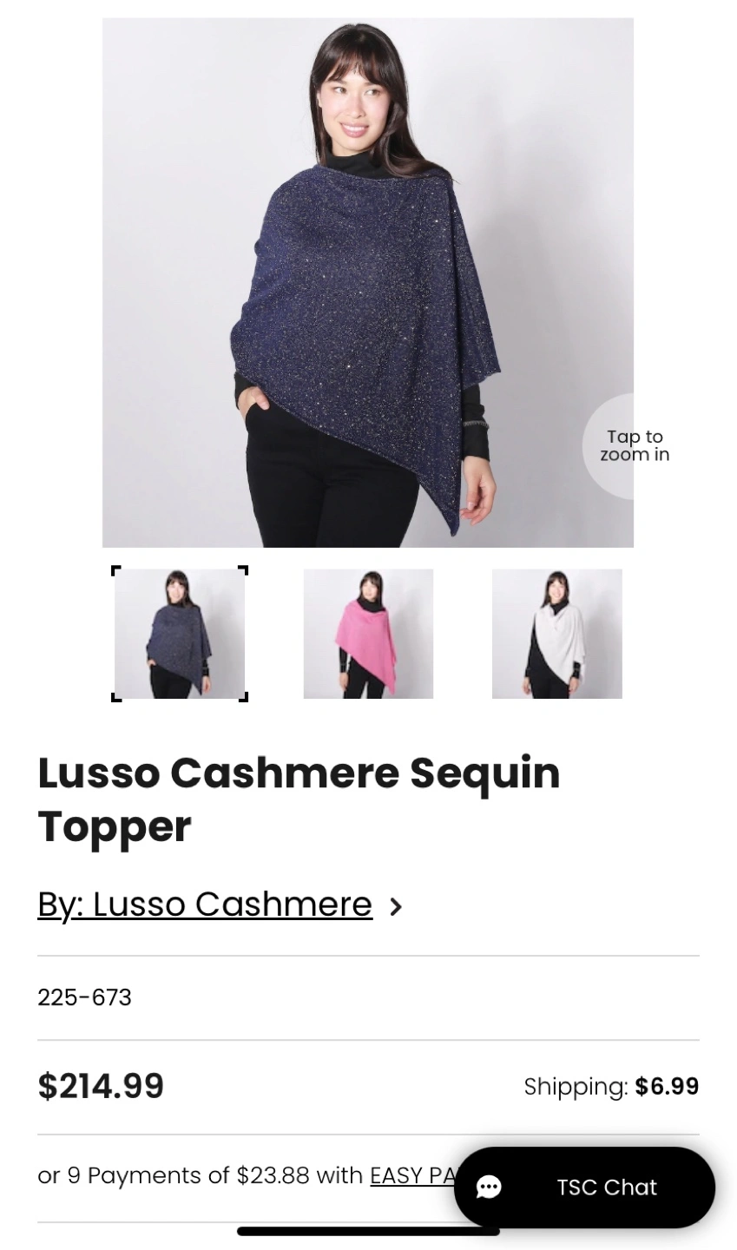The width and height of the screenshot is (737, 1250).
Task: Select the navy blue topper thumbnail
Action: 180,634
